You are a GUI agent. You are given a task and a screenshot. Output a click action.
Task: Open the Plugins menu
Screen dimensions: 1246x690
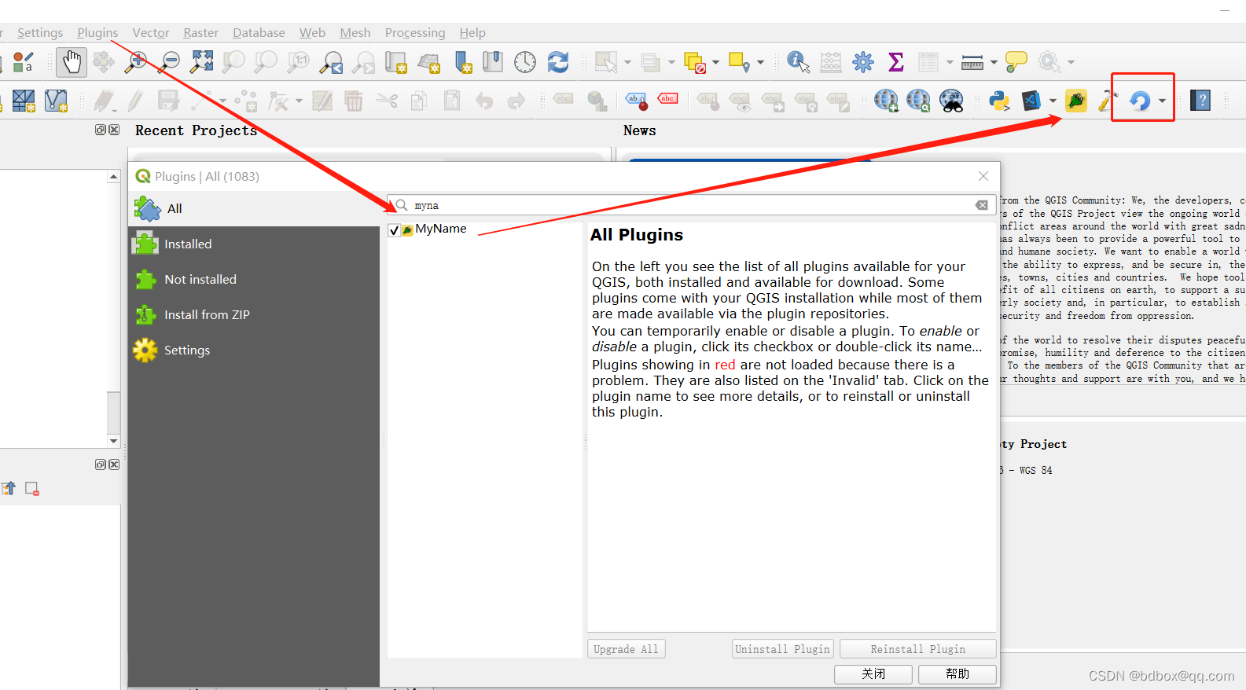pos(97,33)
